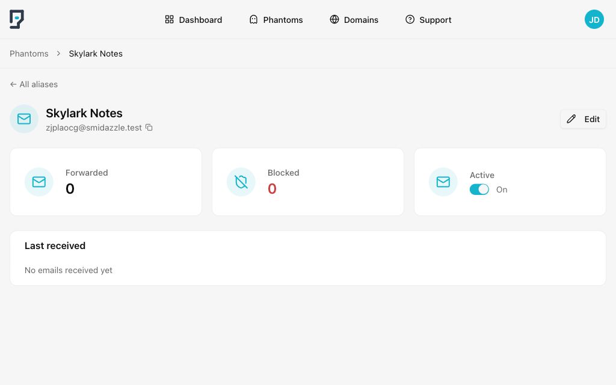Click the Dashboard grid icon
Screen dimensions: 616x385
click(x=169, y=19)
